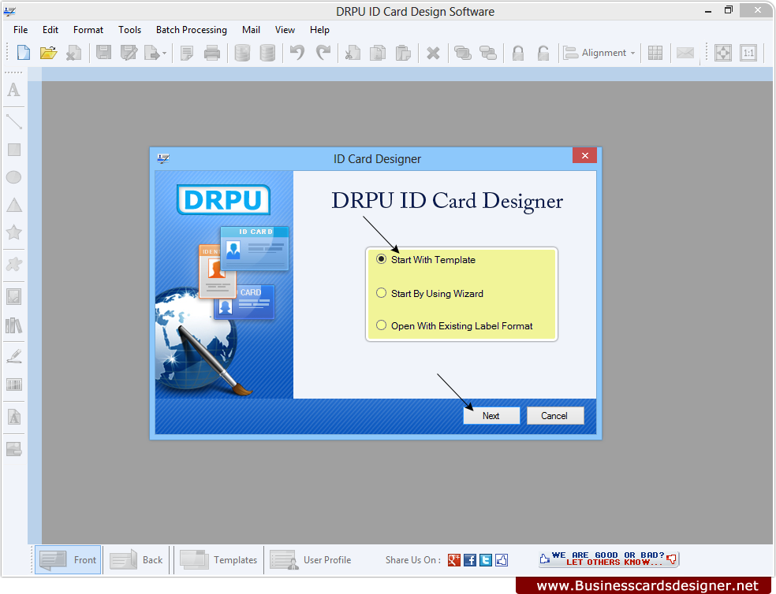This screenshot has height=594, width=776.
Task: Switch to the Front card side
Action: 68,560
